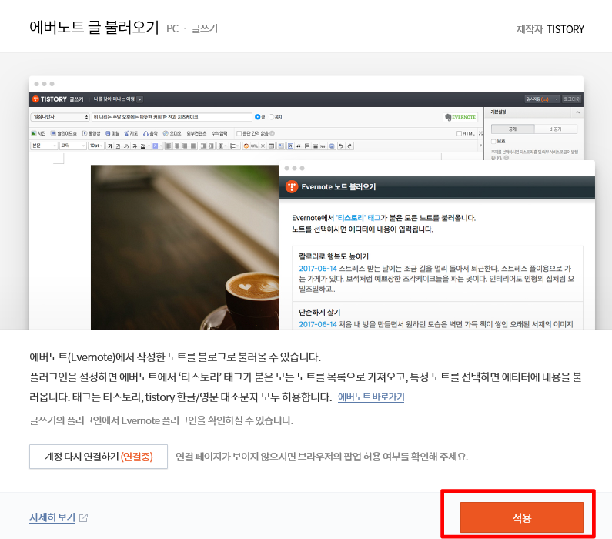
Task: Collapse the 기본설정 panel chevron in preview
Action: [577, 112]
